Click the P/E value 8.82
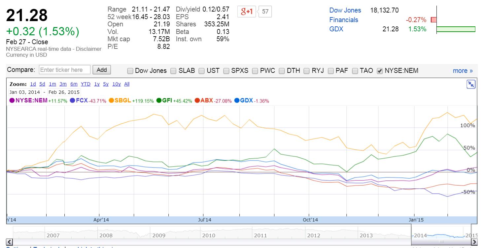The width and height of the screenshot is (483, 248). [x=164, y=46]
